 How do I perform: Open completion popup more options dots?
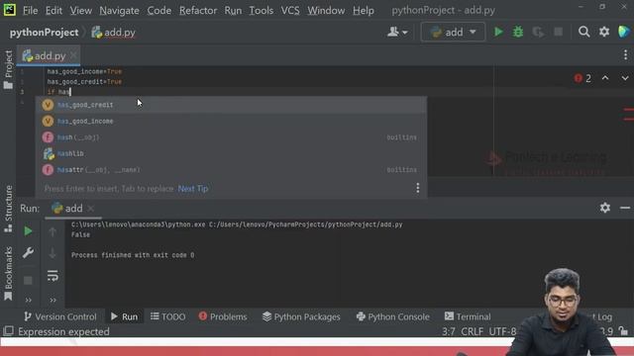pyautogui.click(x=418, y=188)
